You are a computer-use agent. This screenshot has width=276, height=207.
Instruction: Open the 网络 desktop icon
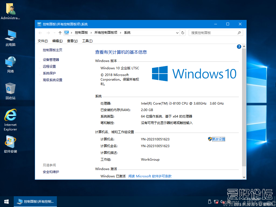pos(10,62)
